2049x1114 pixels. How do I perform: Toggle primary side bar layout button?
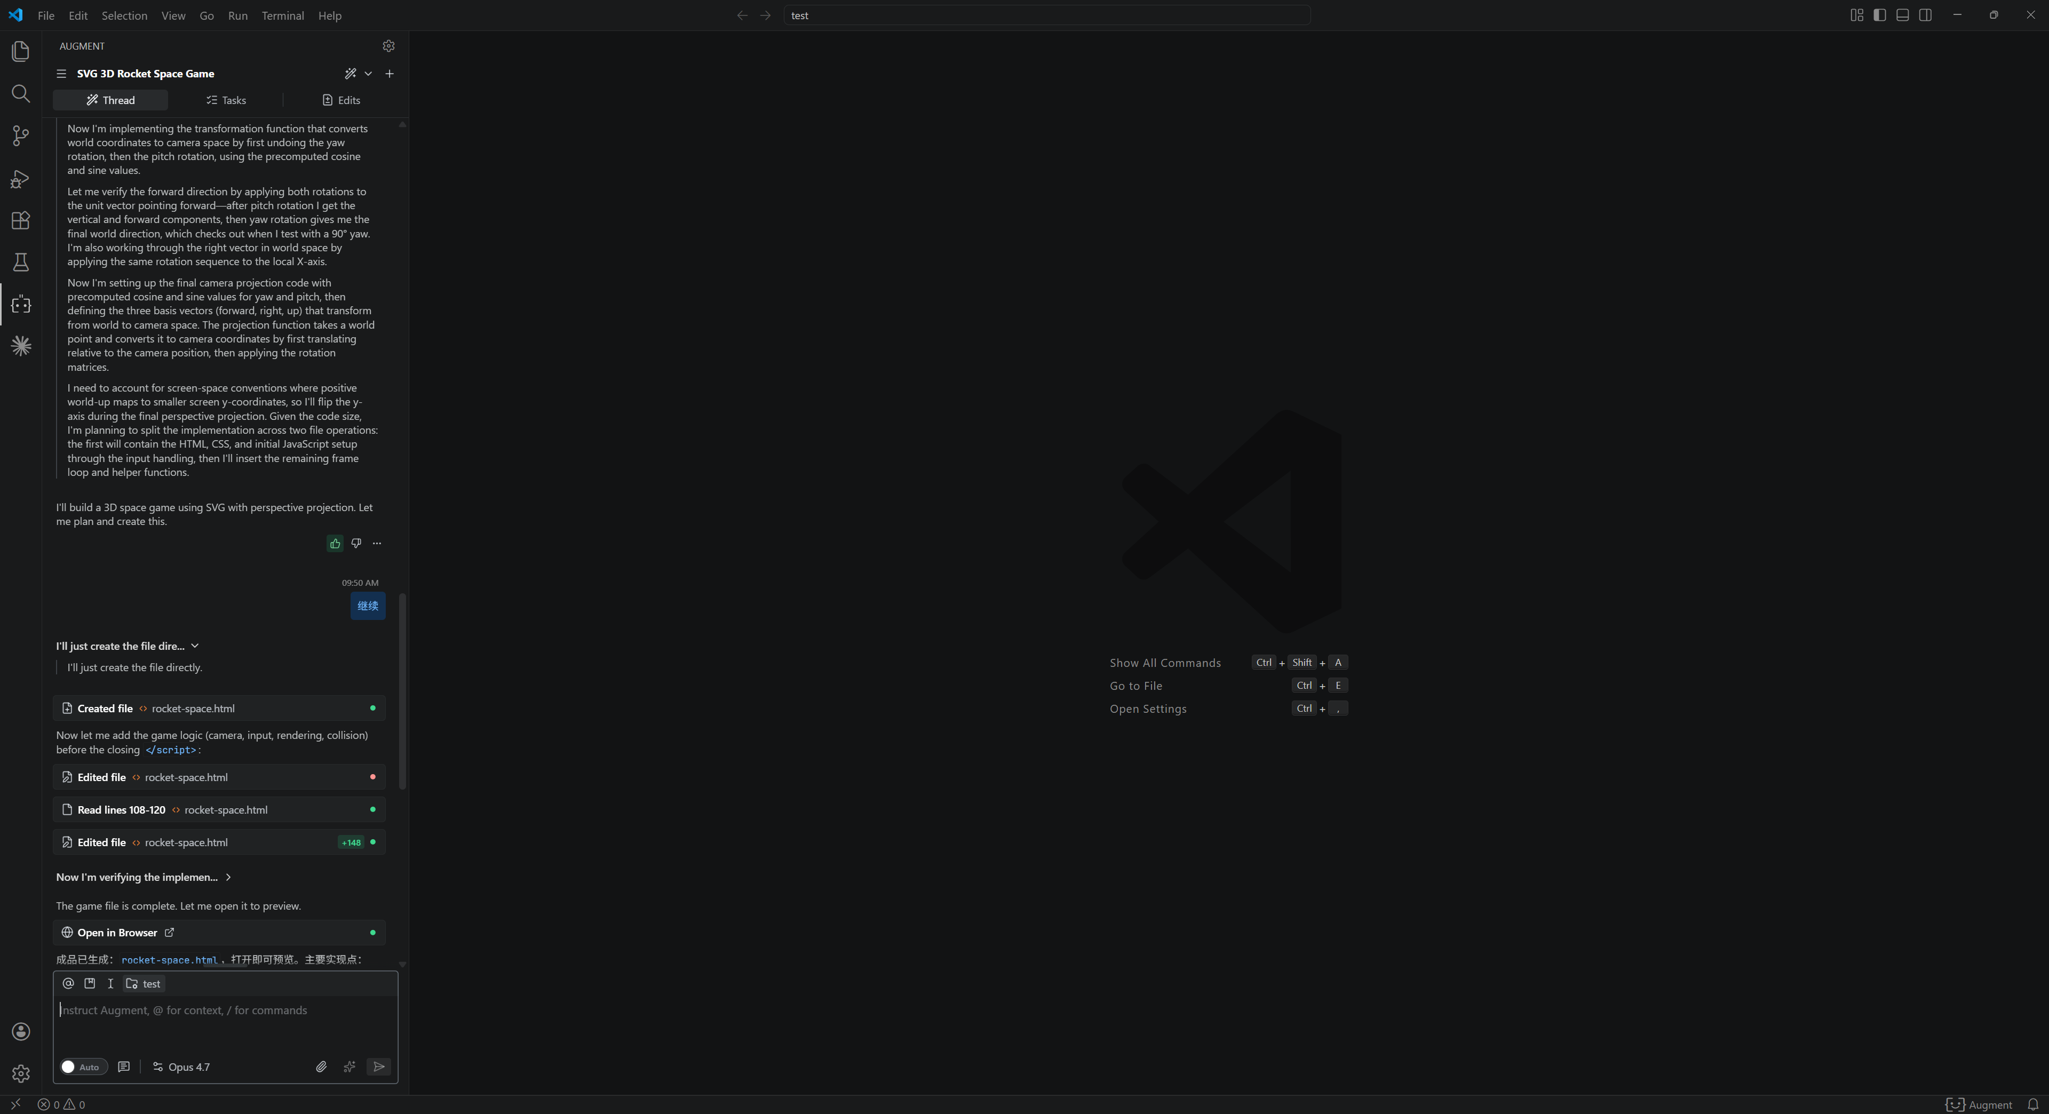coord(1879,15)
